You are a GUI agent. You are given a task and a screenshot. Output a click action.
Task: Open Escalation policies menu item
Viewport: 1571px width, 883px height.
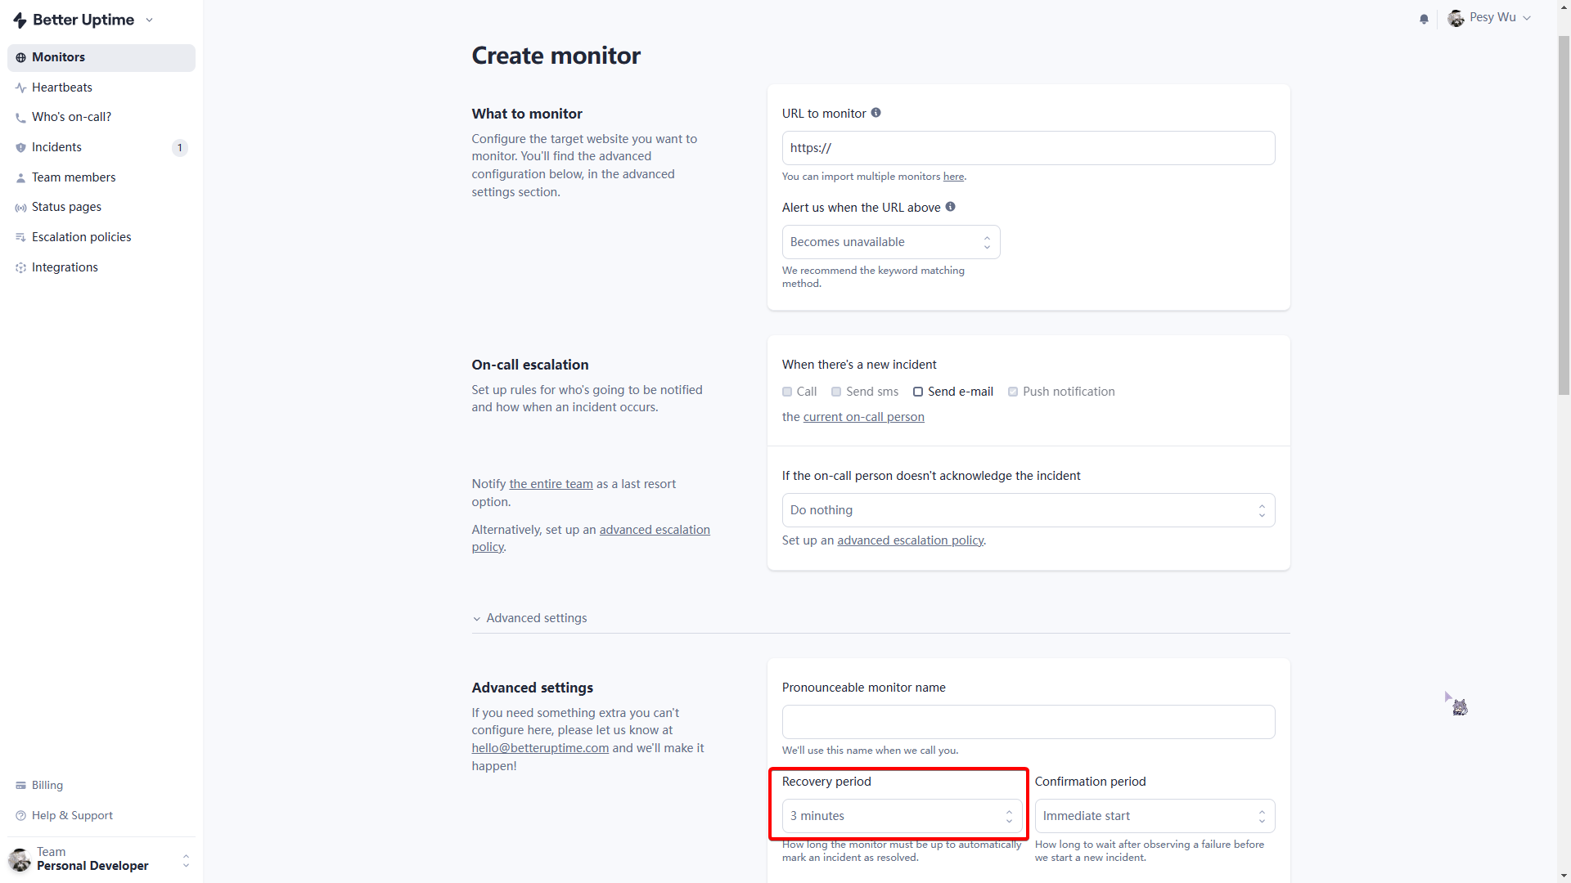click(81, 237)
